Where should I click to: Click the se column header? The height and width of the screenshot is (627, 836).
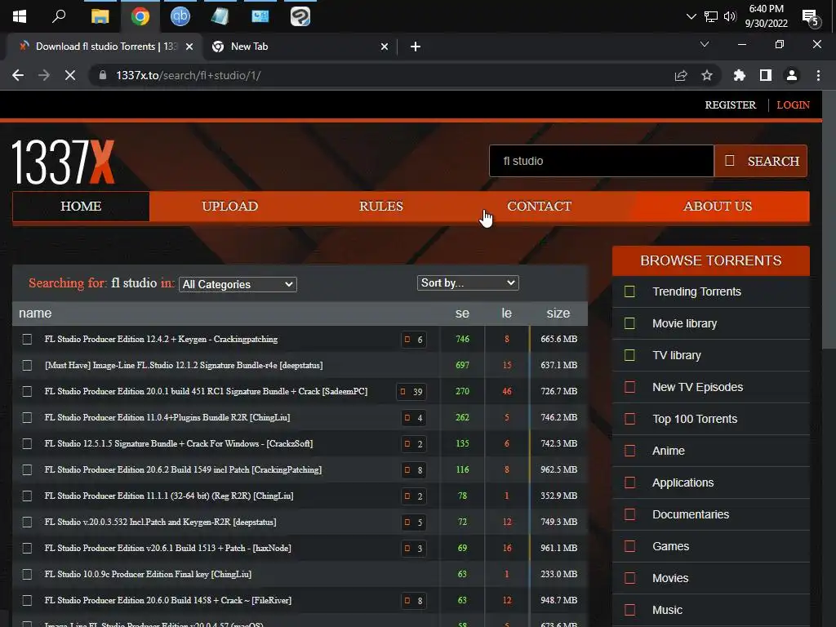coord(462,313)
